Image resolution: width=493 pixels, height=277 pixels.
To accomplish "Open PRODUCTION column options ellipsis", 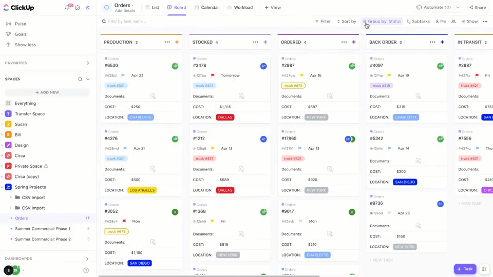I will (167, 42).
